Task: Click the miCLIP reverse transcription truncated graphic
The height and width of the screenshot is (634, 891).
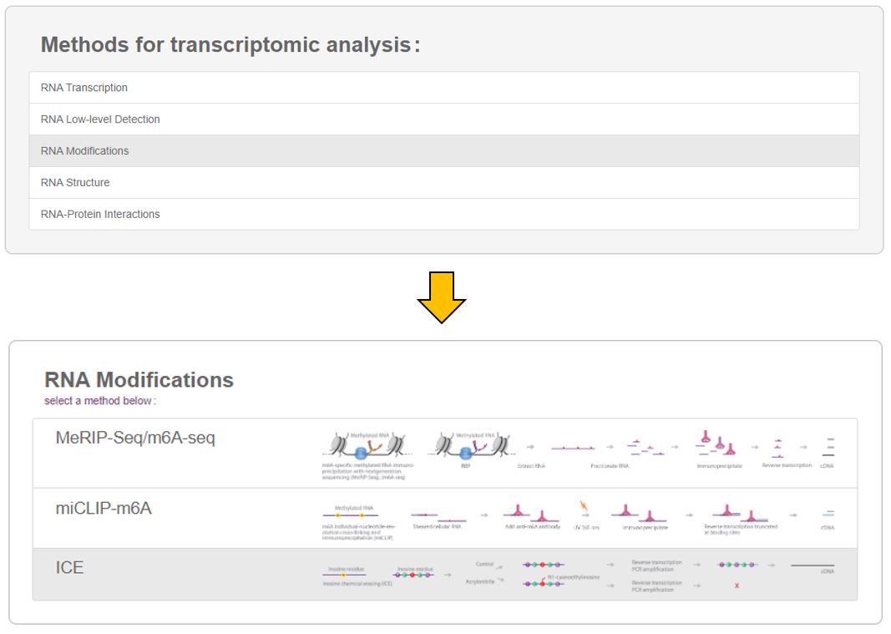Action: (740, 513)
